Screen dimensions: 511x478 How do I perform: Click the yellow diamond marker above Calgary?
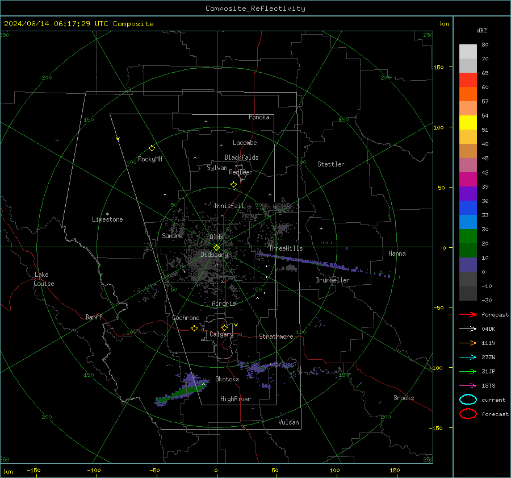coord(224,327)
